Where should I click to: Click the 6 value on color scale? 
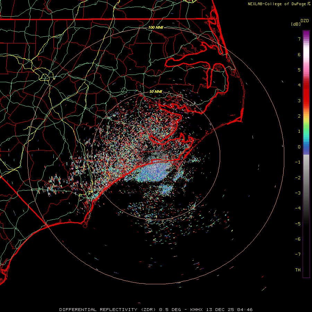(x=299, y=54)
